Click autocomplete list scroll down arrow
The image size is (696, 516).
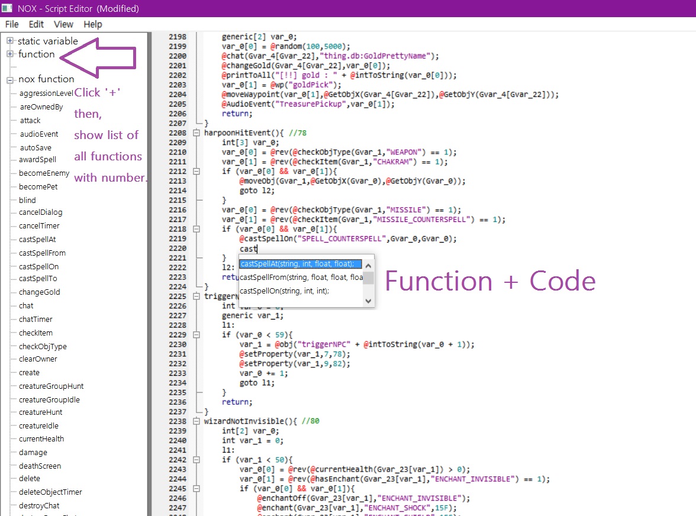tap(368, 301)
